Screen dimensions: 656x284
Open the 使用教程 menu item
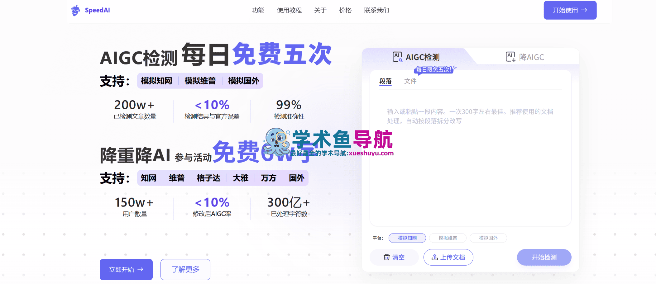(x=289, y=10)
